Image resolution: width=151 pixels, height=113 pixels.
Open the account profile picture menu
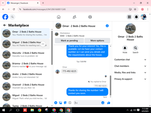tap(143, 17)
